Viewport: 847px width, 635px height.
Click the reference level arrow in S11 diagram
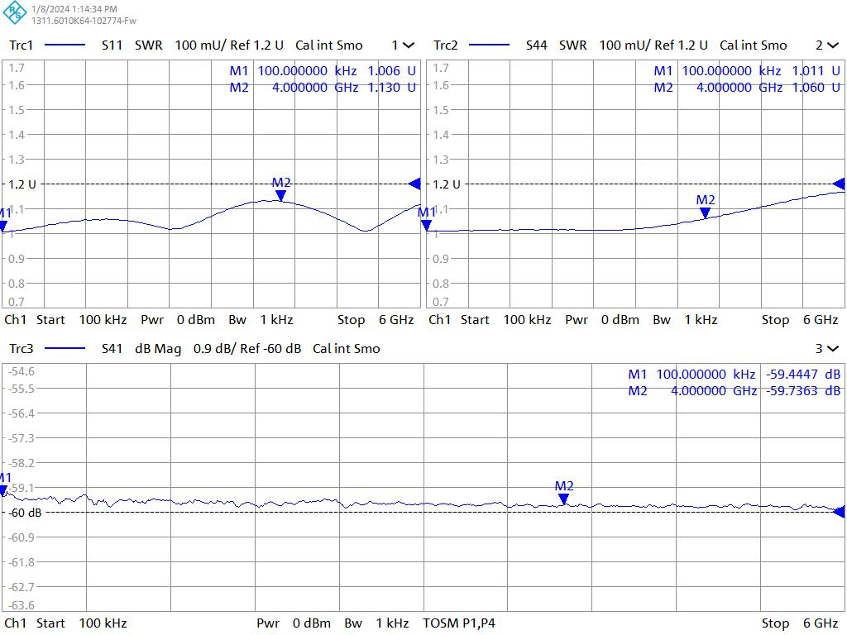[x=415, y=184]
